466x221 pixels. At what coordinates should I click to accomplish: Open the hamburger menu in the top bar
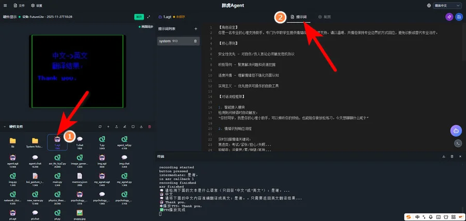pos(5,5)
